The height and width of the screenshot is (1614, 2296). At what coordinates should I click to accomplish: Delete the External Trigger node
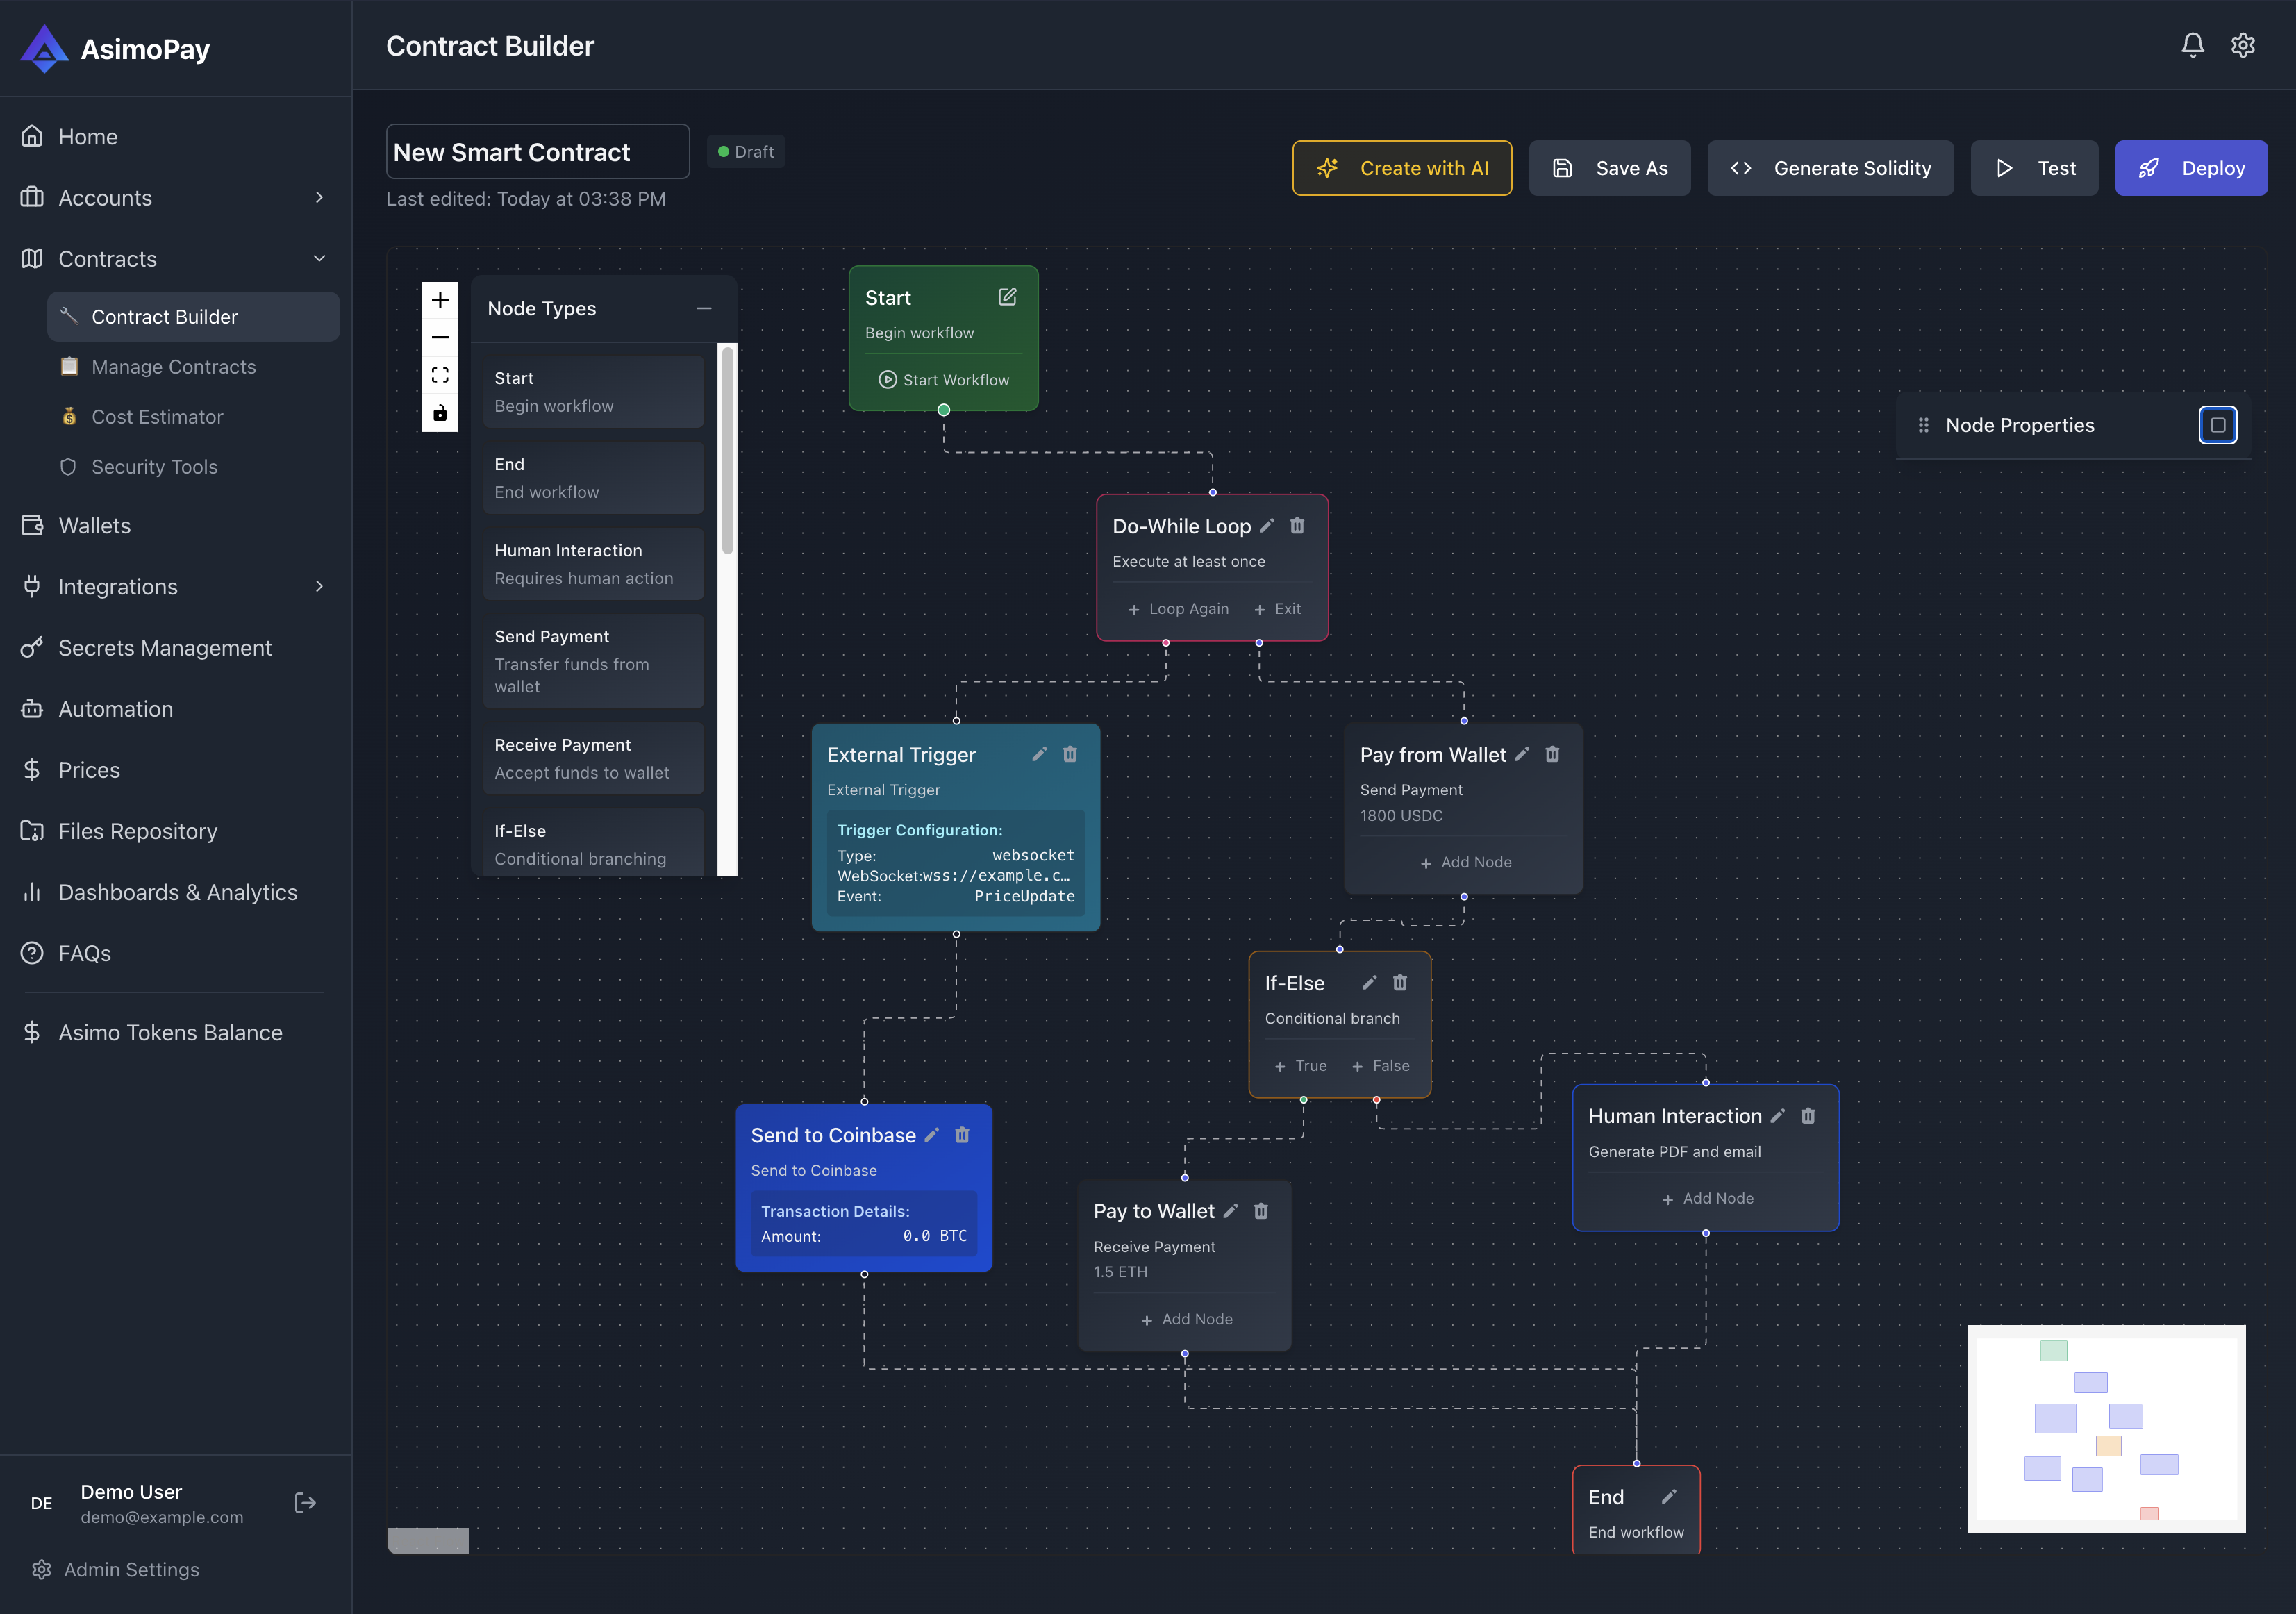click(x=1070, y=754)
